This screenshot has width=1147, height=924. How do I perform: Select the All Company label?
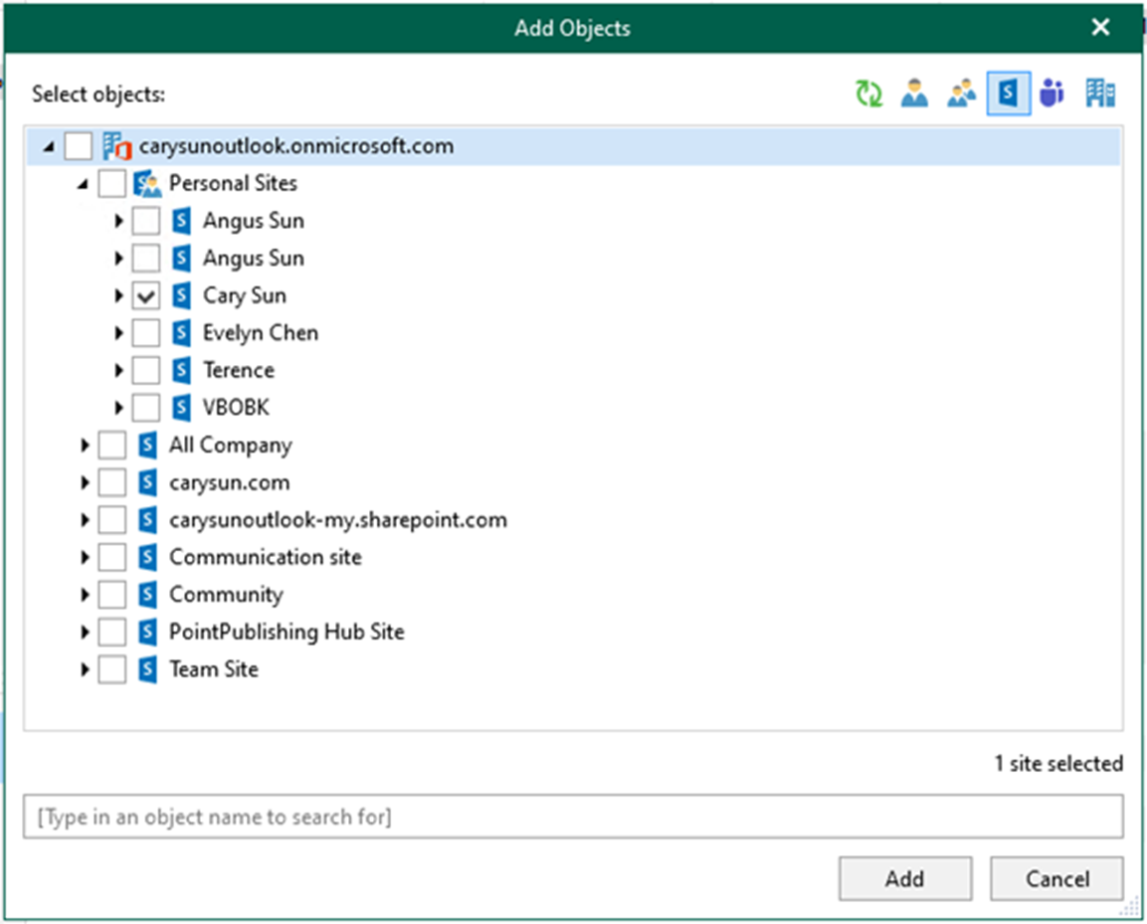point(231,445)
